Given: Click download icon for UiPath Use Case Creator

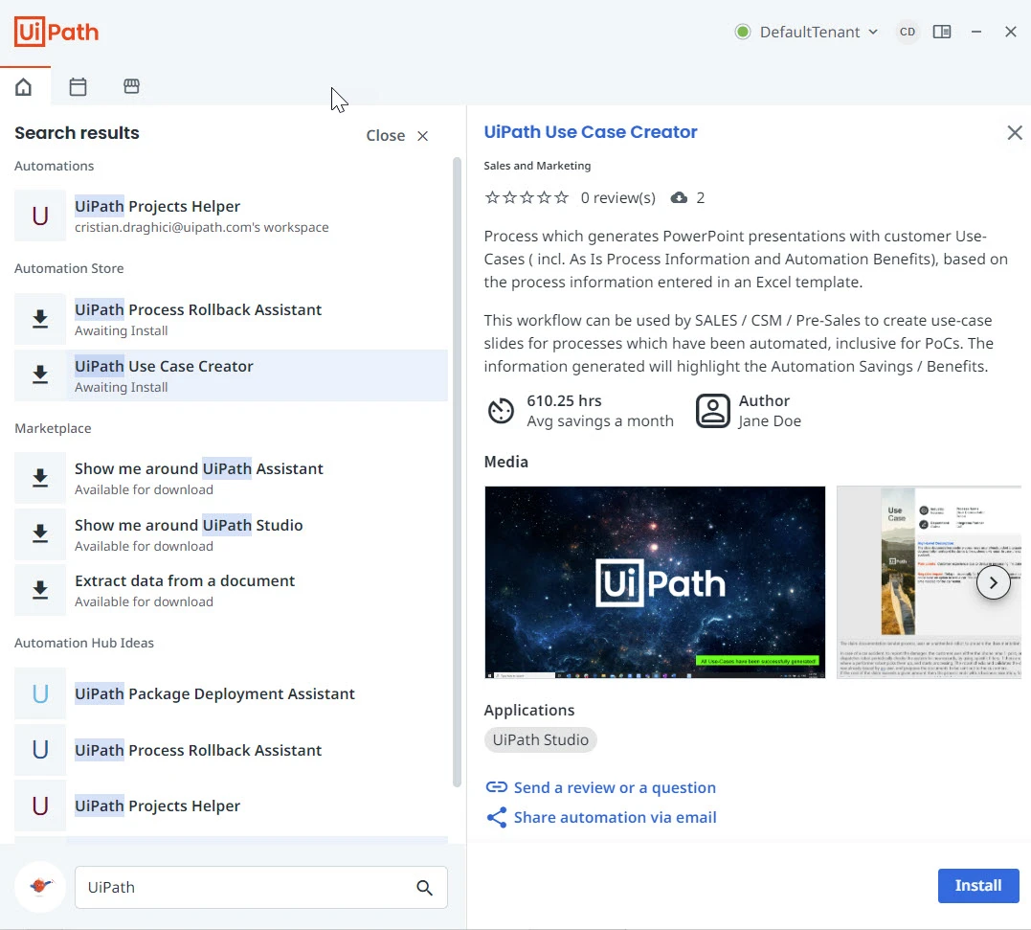Looking at the screenshot, I should coord(40,374).
